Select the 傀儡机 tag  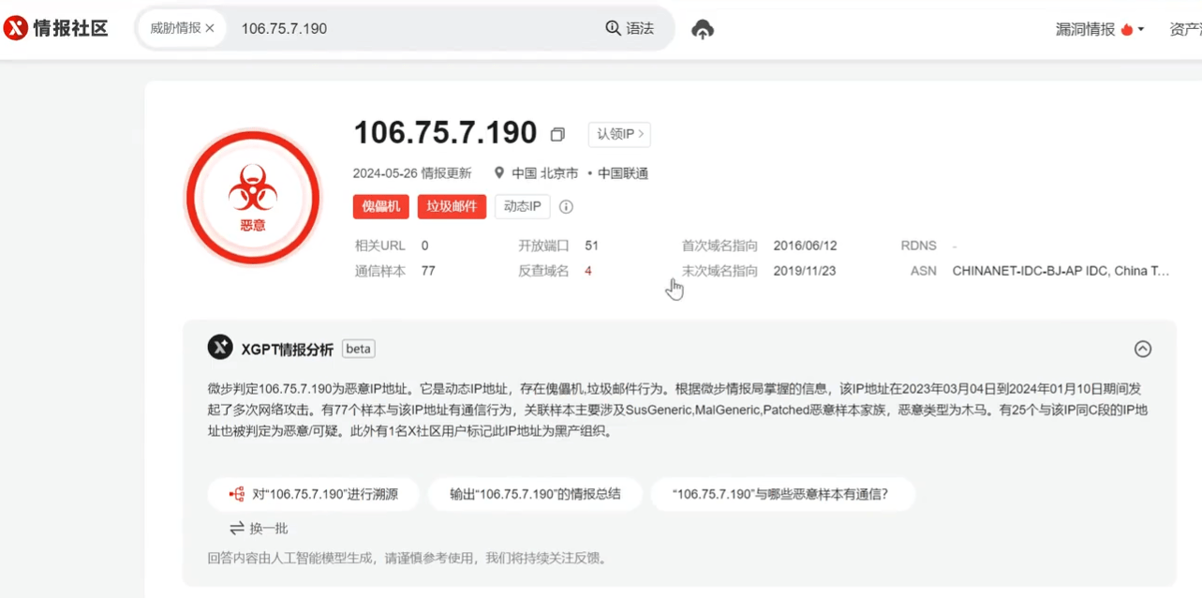(381, 206)
